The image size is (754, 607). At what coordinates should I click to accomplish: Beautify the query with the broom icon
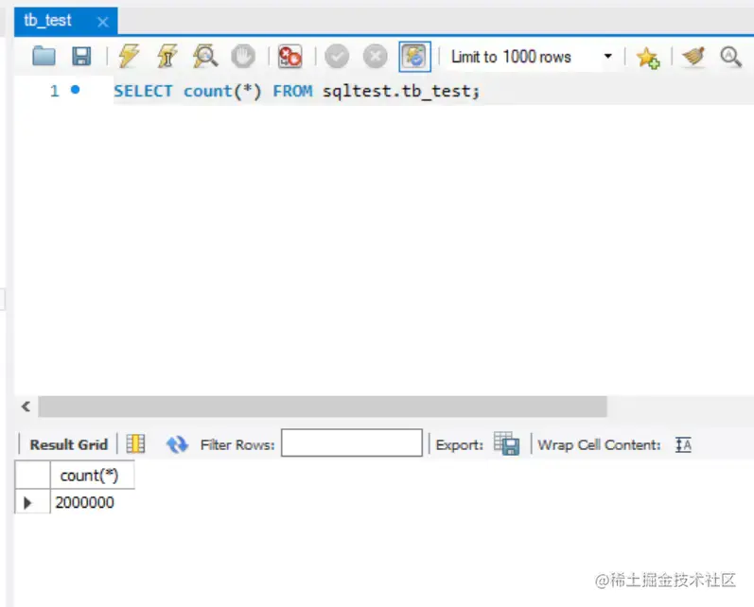pos(693,56)
